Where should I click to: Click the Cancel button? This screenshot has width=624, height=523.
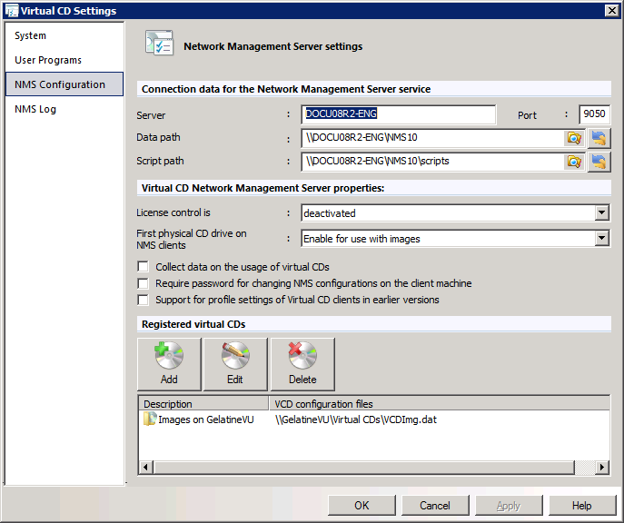435,506
